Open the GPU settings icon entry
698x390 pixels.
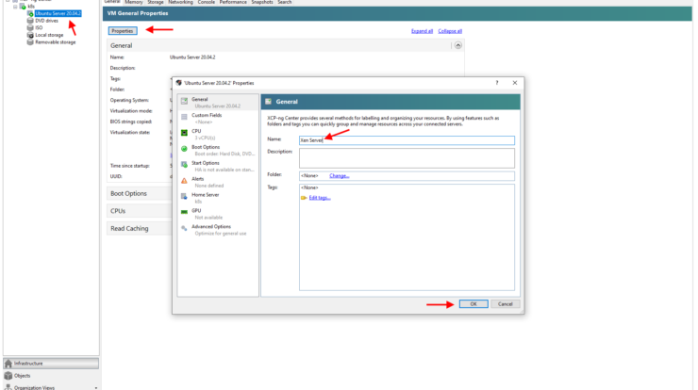point(184,211)
